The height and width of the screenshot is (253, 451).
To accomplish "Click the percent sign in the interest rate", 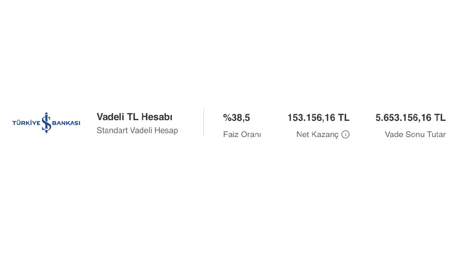I will 227,118.
